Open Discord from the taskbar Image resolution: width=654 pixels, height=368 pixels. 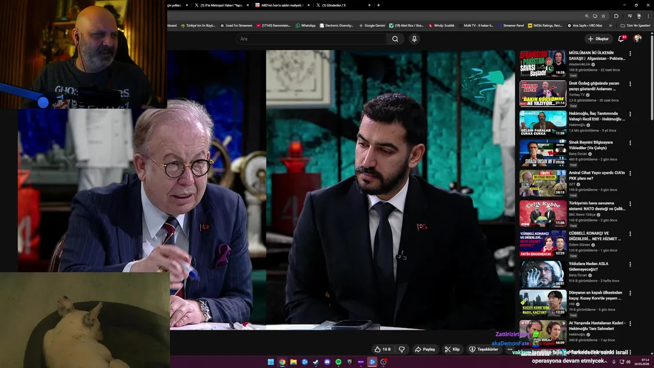tap(327, 362)
